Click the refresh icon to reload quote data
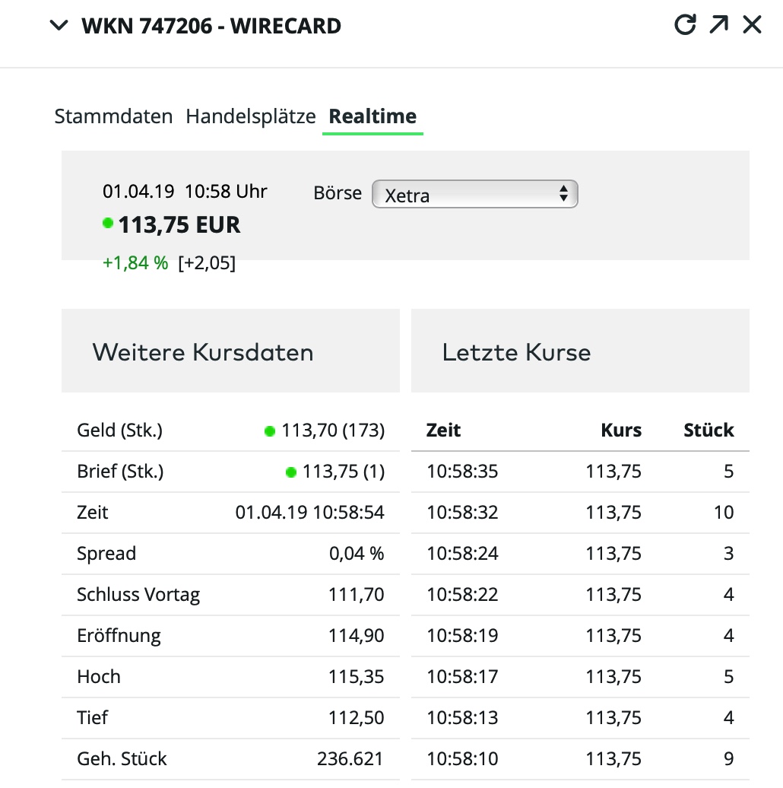 (x=685, y=24)
